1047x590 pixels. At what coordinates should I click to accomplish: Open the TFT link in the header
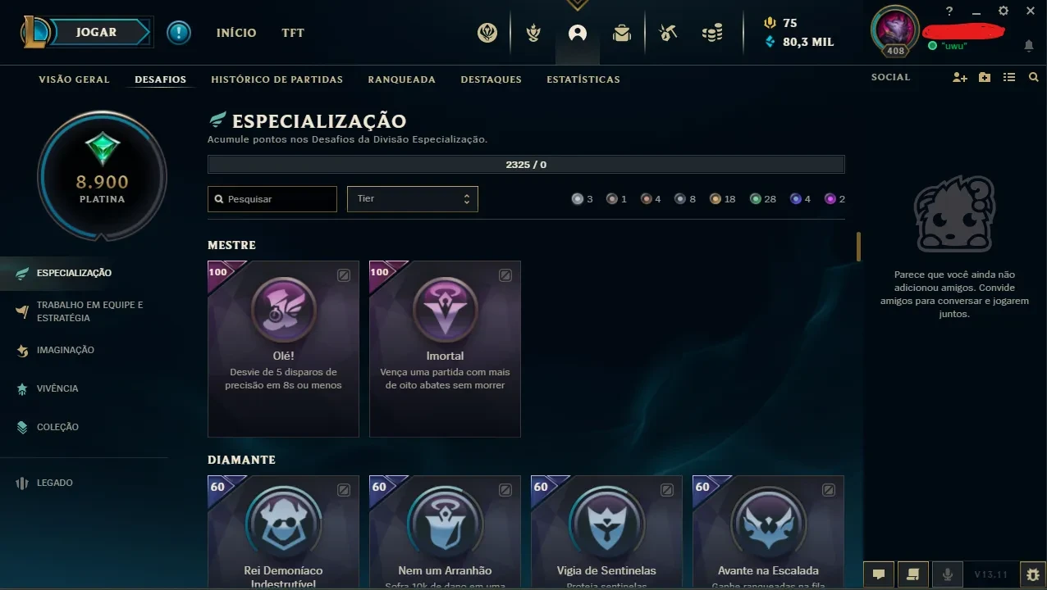293,33
